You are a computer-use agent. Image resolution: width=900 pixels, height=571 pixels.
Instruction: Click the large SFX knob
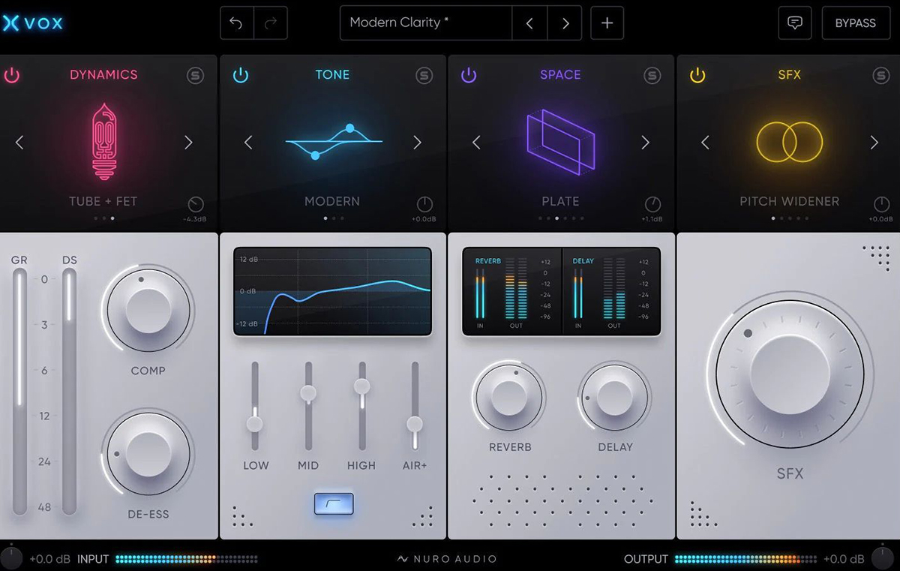pos(790,373)
